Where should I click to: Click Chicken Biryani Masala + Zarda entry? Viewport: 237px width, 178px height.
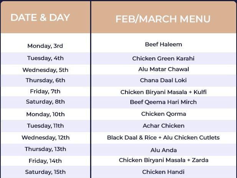click(164, 160)
